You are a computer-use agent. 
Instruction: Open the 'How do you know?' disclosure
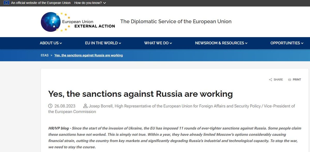(89, 3)
